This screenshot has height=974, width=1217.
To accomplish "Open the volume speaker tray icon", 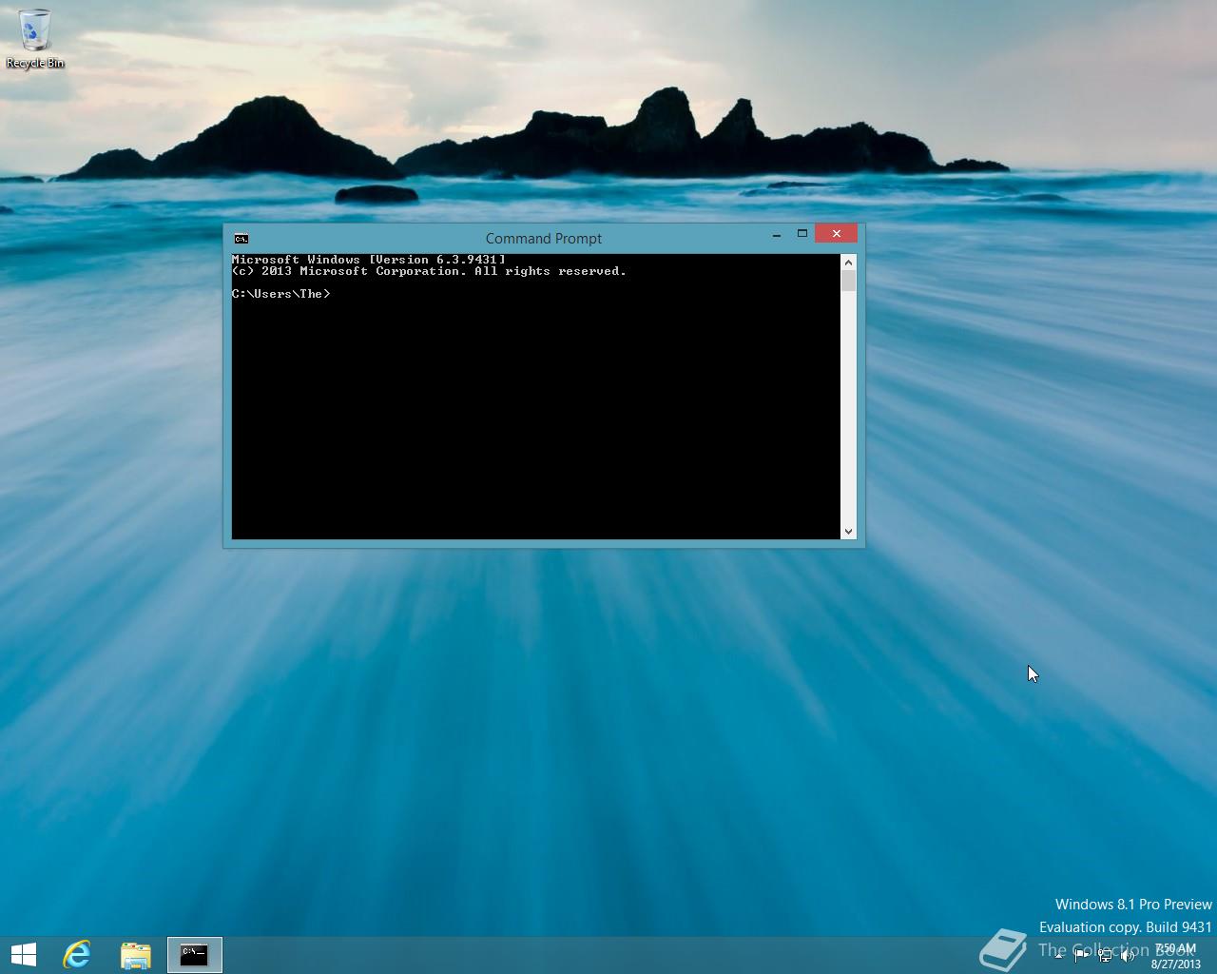I will click(1128, 956).
